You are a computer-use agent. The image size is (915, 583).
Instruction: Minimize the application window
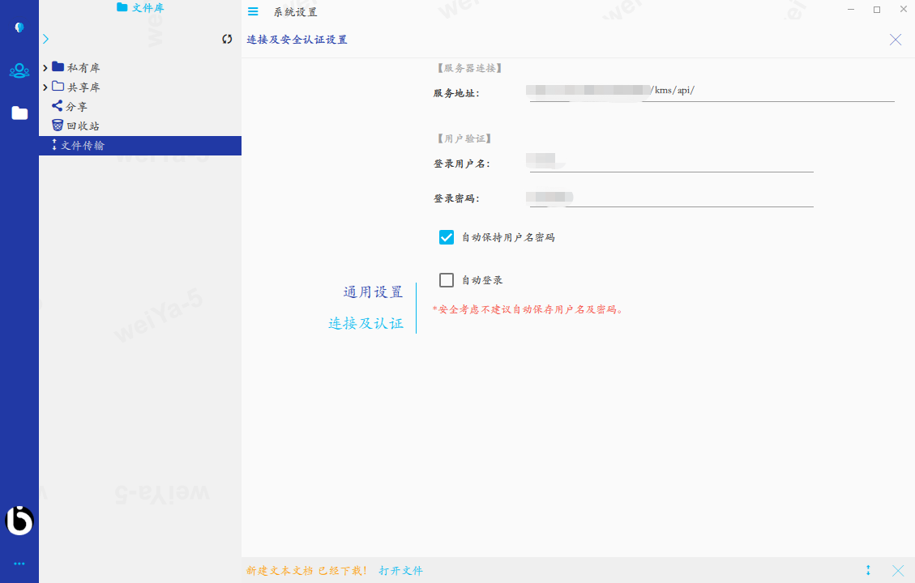click(851, 10)
